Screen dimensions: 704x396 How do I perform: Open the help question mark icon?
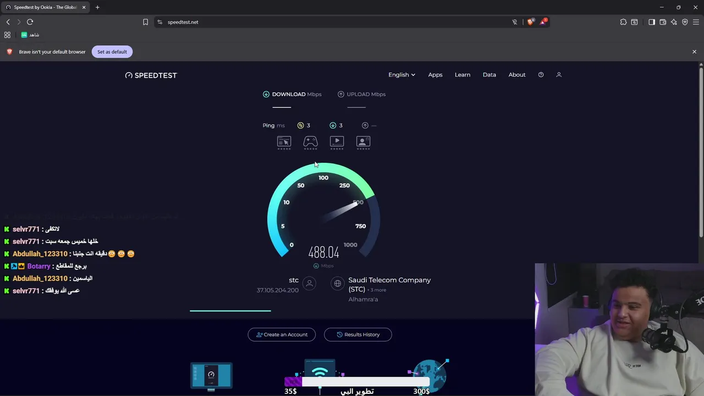[x=541, y=75]
